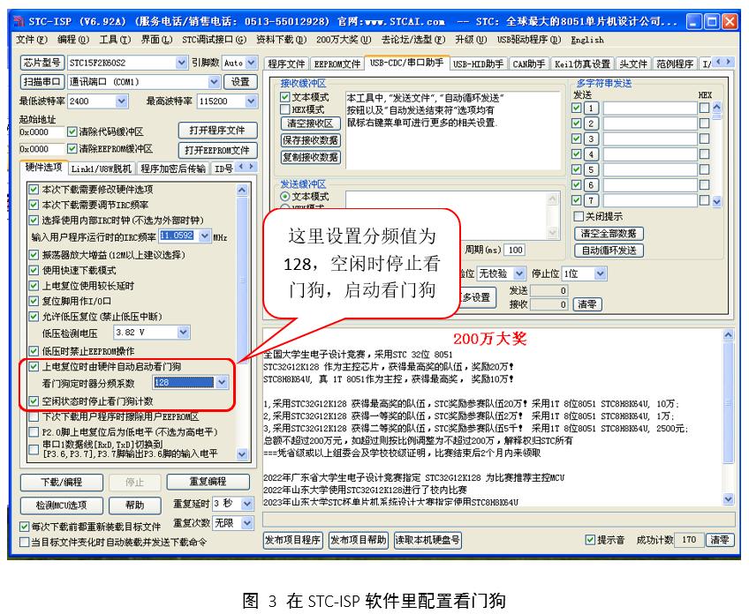Toggle 复位脚用作I/O口 checkbox
Screen dimensions: 749x614
click(34, 301)
